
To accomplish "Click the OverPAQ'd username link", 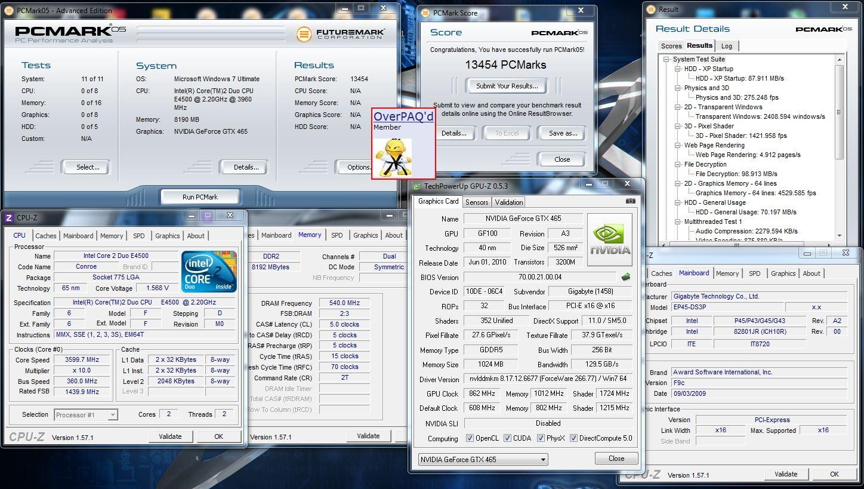I will click(403, 116).
